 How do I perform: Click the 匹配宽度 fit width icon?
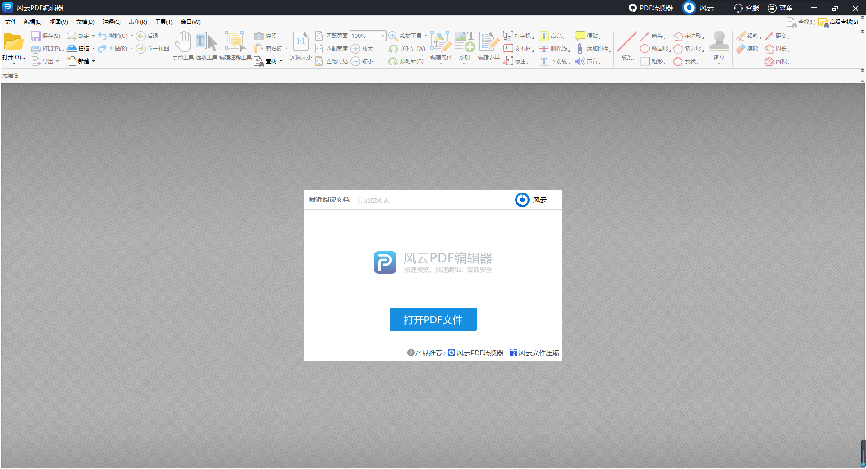[x=319, y=49]
